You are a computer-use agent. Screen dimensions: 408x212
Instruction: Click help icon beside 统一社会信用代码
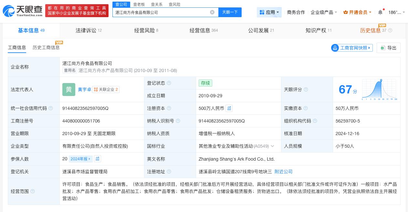(51, 108)
